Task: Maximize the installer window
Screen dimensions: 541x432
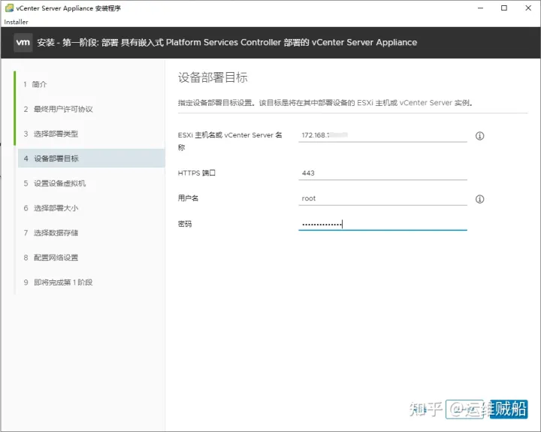Action: [504, 8]
